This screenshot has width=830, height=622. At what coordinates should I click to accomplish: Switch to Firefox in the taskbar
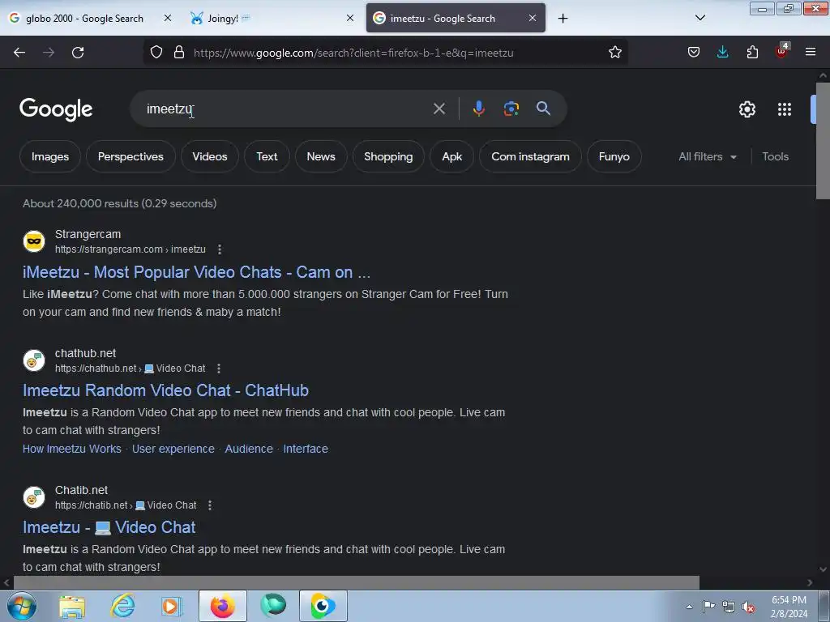click(x=223, y=606)
